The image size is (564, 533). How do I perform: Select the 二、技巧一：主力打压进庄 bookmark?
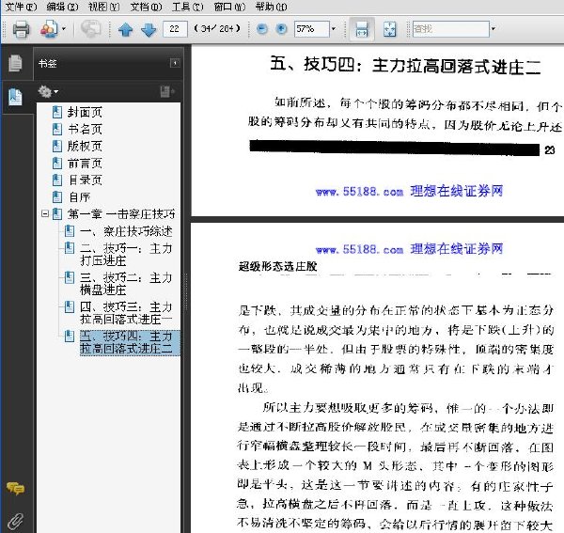(126, 254)
